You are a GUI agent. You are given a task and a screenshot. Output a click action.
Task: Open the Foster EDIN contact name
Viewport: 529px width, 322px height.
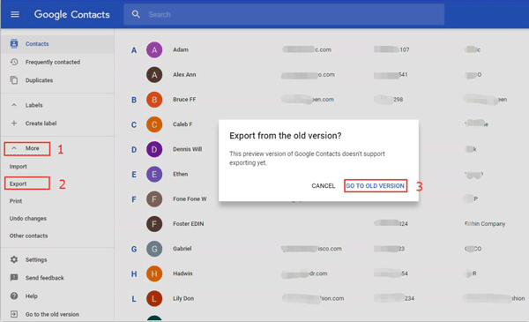click(189, 224)
